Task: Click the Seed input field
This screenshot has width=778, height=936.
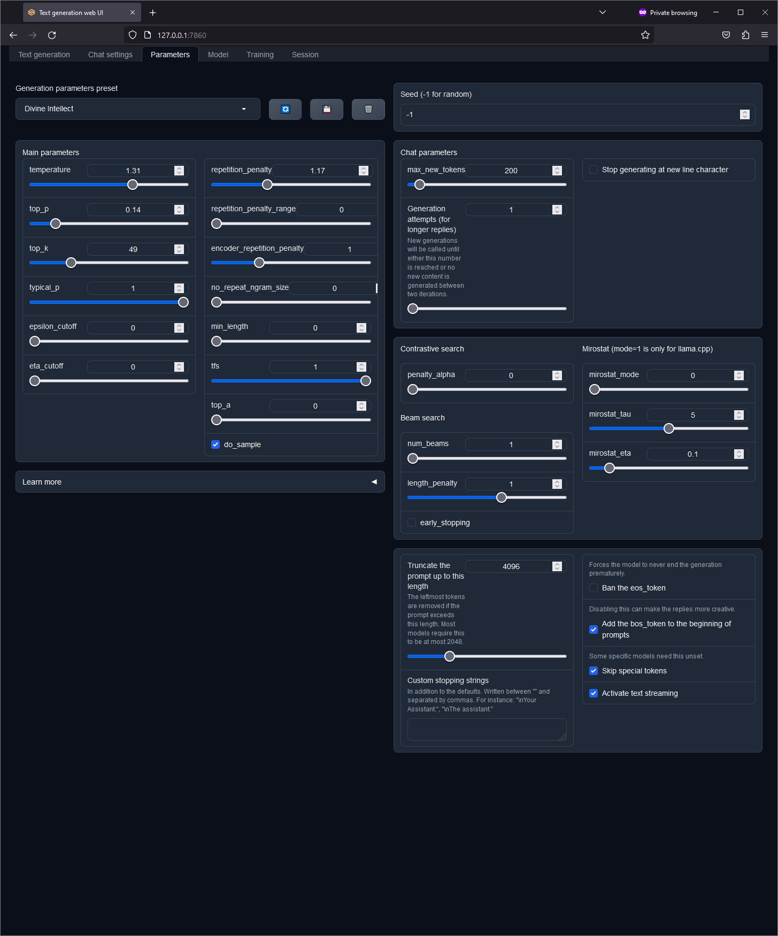Action: click(x=578, y=114)
